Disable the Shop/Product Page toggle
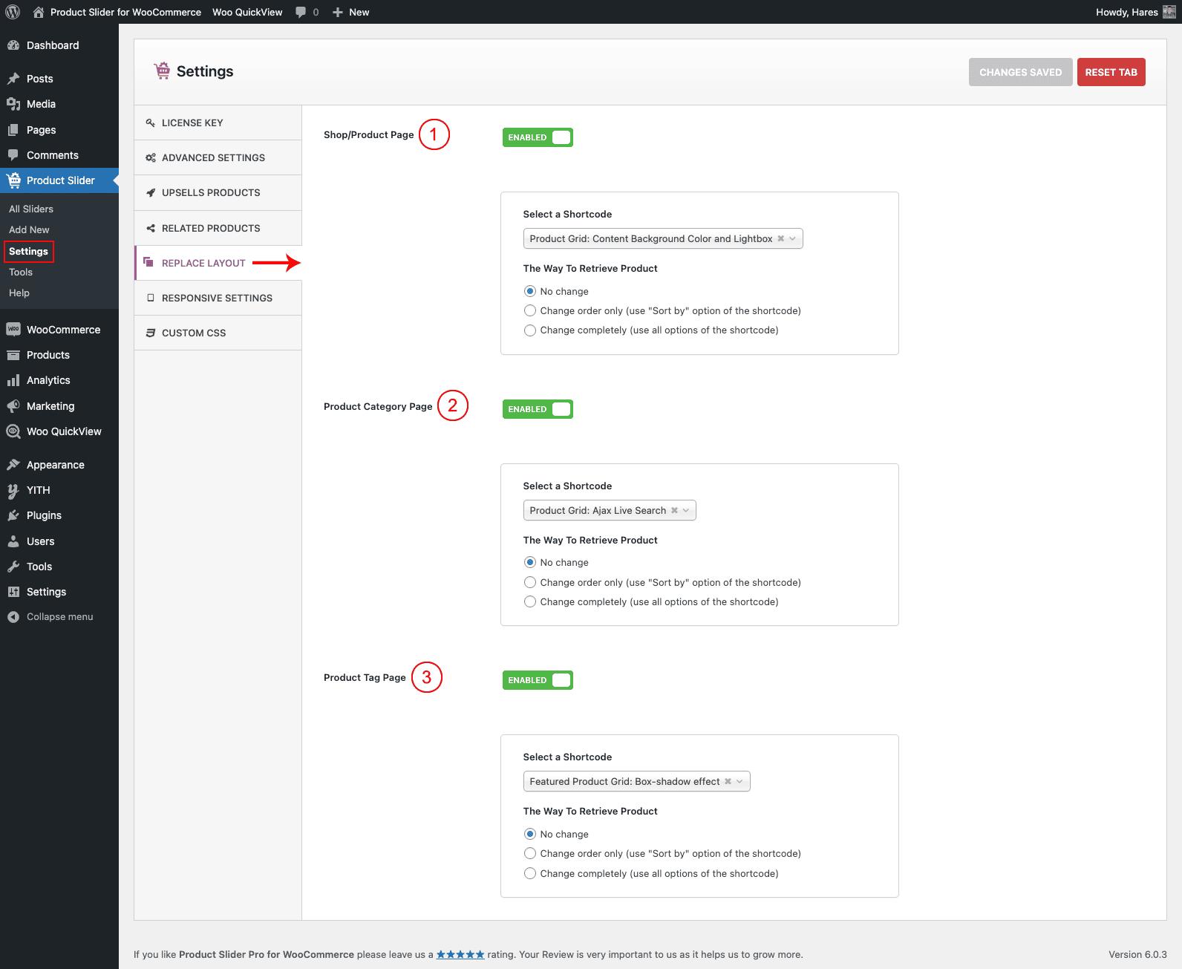 [538, 137]
